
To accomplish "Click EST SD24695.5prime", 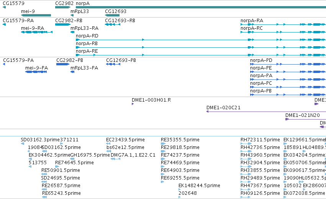I will tap(61, 178).
